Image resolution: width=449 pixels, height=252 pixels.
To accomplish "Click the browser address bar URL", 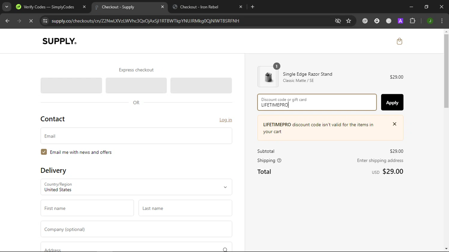I will pyautogui.click(x=145, y=21).
